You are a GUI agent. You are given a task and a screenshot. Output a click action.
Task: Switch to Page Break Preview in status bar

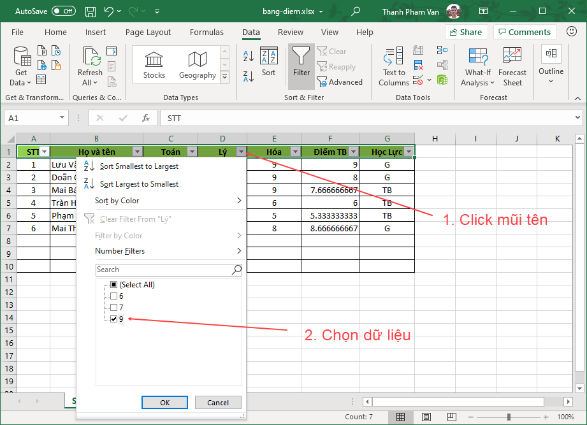[451, 417]
